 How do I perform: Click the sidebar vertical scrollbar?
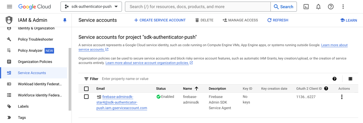click(x=70, y=79)
